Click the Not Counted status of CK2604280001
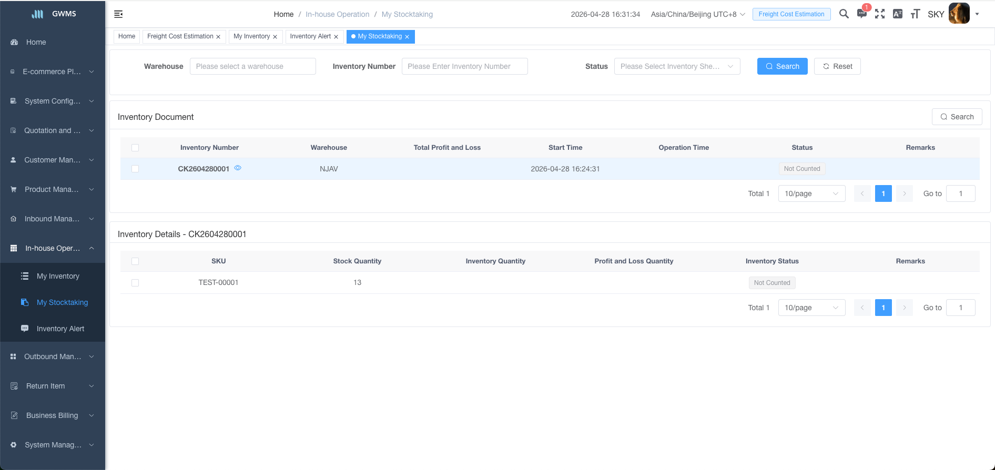Viewport: 995px width, 470px height. 802,169
